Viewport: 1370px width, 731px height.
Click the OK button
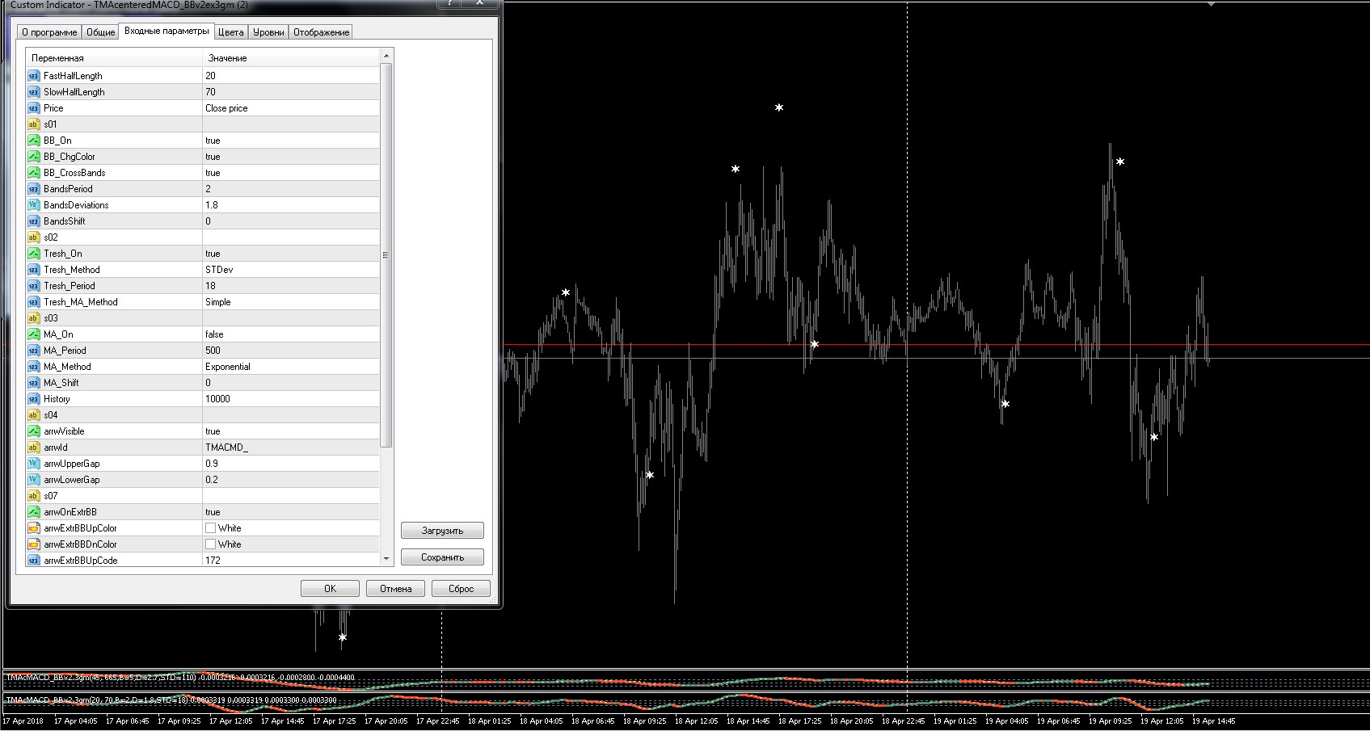pyautogui.click(x=330, y=589)
